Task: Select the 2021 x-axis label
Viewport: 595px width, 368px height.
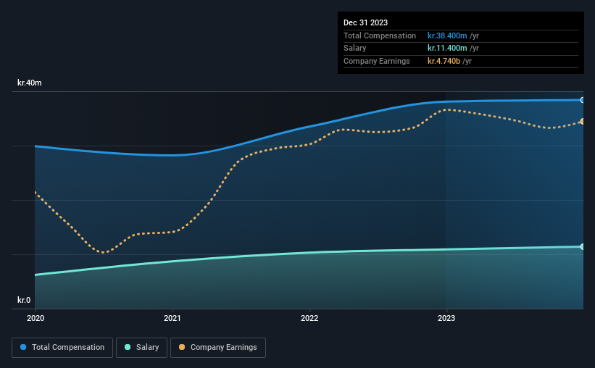Action: point(172,318)
